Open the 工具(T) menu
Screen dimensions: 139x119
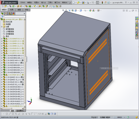pos(50,2)
